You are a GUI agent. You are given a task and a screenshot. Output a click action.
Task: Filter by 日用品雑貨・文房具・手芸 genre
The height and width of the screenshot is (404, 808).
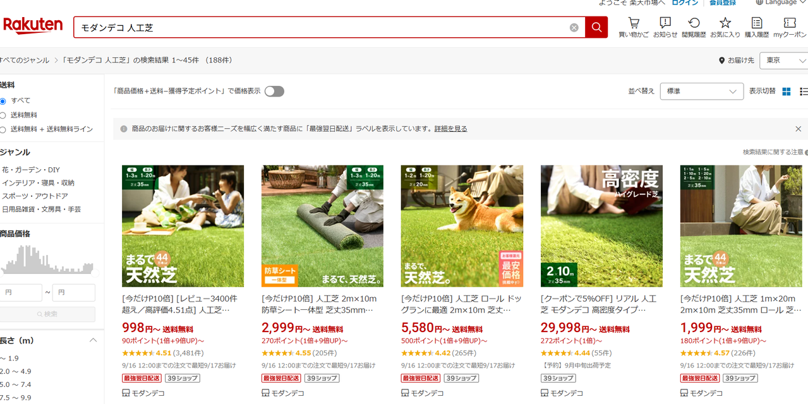coord(41,210)
